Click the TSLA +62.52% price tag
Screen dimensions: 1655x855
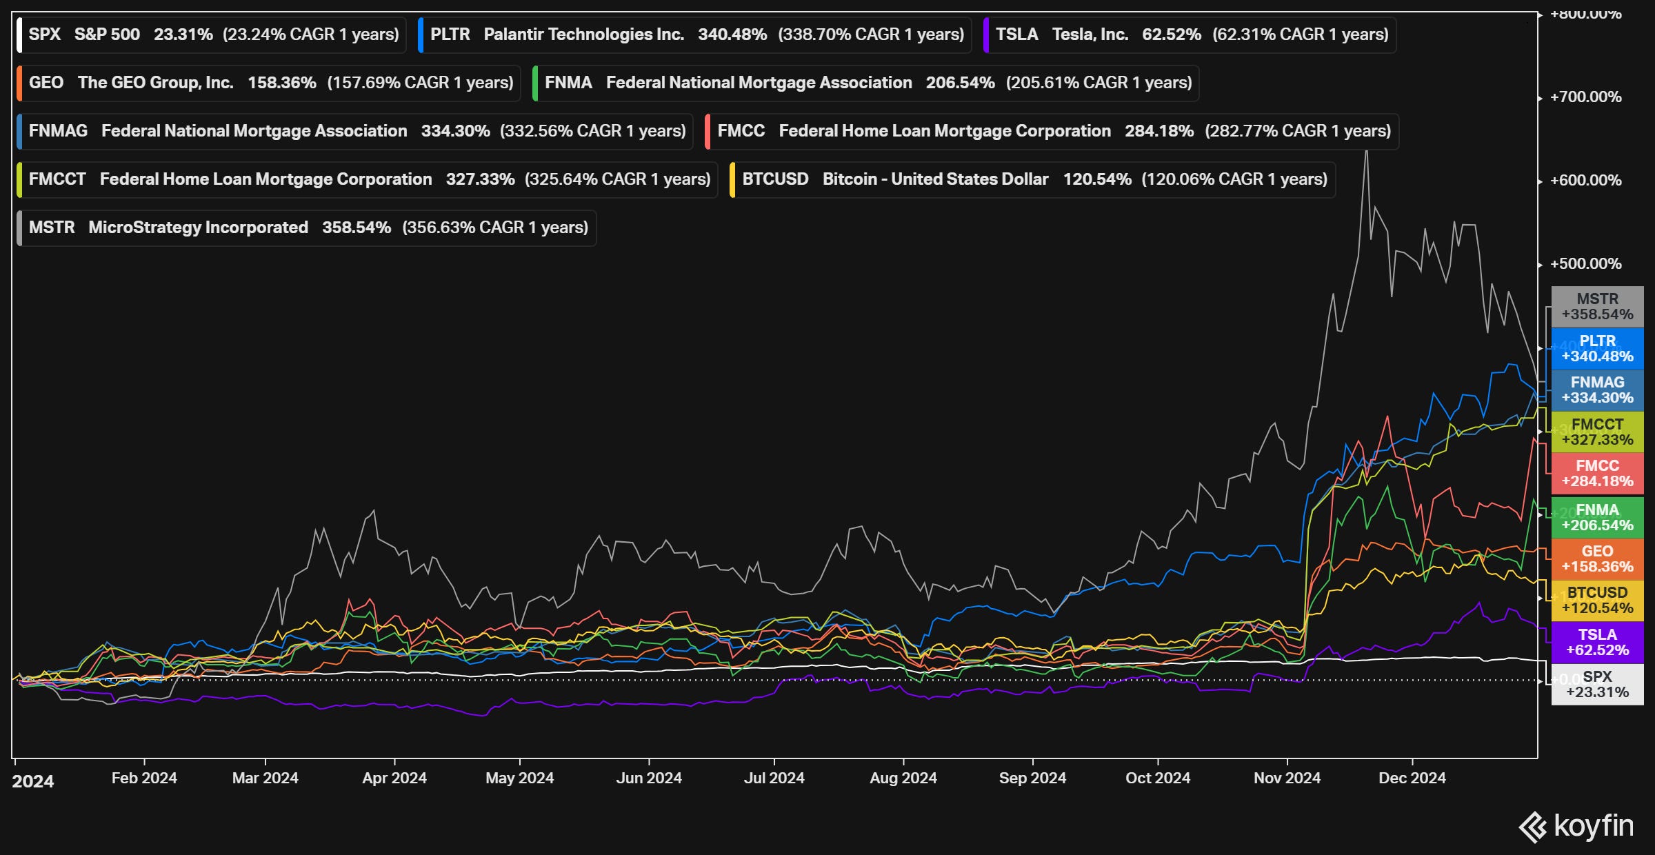[1597, 643]
